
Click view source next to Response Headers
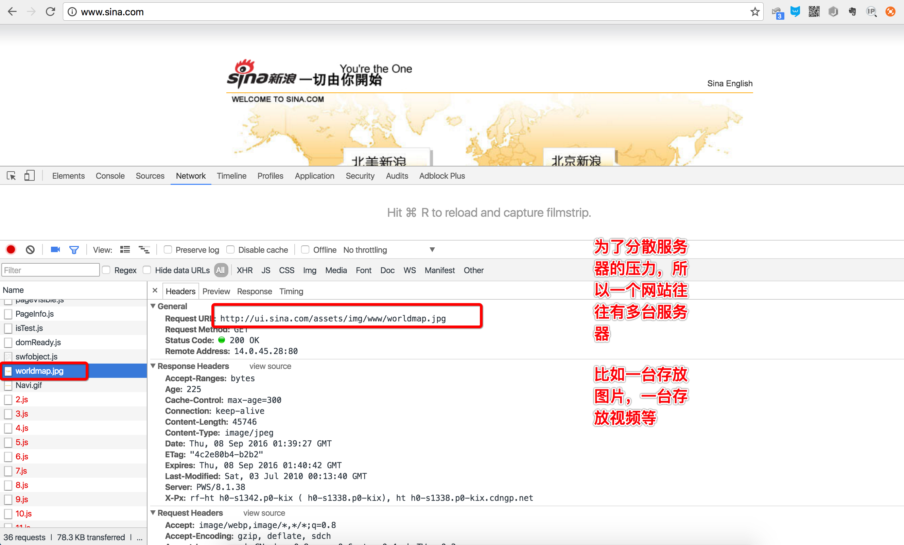tap(270, 366)
